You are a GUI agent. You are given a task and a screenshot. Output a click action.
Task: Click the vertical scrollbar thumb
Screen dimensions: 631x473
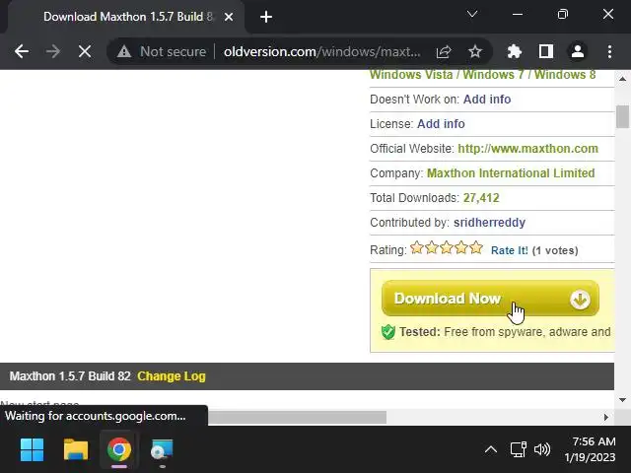622,116
